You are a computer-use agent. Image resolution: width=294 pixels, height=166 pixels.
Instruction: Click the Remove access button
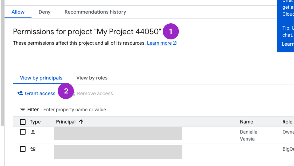point(94,93)
